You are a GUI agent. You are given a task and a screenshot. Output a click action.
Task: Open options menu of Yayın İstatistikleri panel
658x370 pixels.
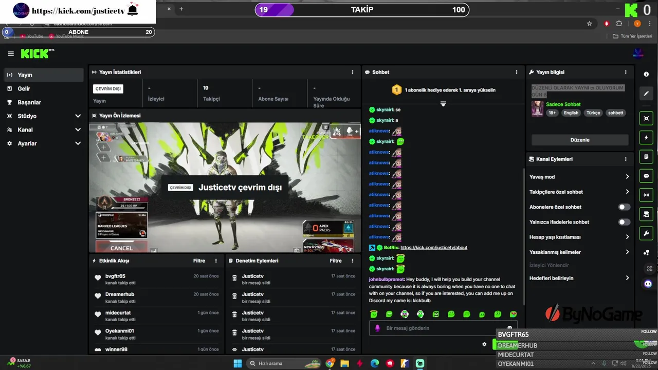point(353,72)
